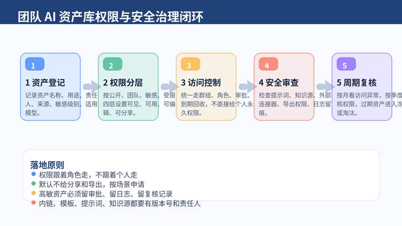Select the blue bullet dot before 权限跟着角色走

pyautogui.click(x=34, y=175)
